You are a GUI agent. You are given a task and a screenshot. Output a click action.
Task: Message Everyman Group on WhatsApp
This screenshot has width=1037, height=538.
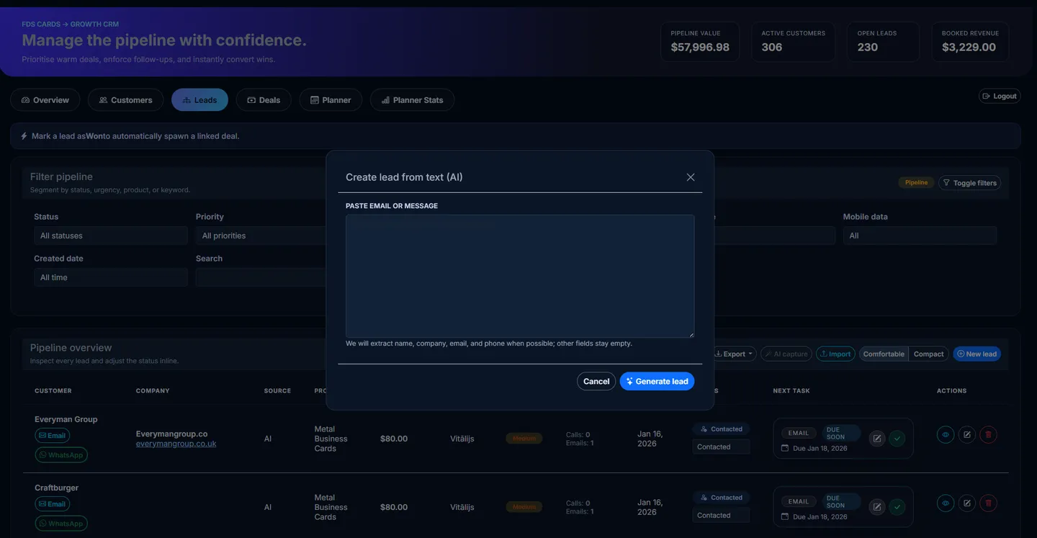click(x=61, y=455)
